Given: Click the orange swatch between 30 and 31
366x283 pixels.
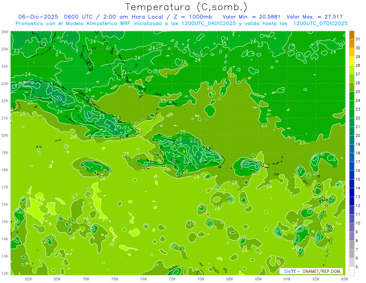Looking at the screenshot, I should [x=352, y=43].
